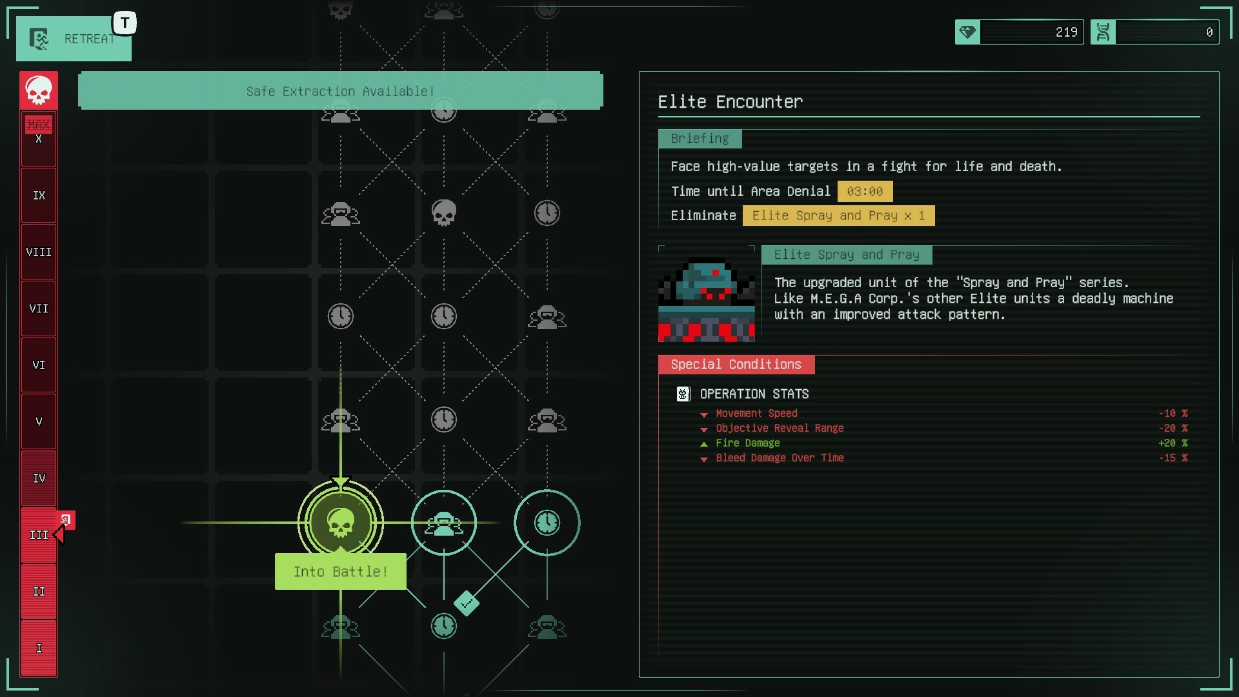Select the soldier node directly above the circled clock

click(547, 420)
